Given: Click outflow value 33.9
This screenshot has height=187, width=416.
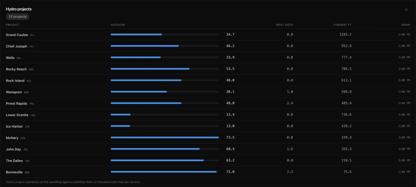Looking at the screenshot, I should pyautogui.click(x=230, y=57).
